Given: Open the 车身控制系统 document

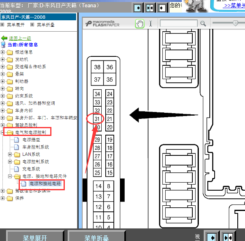Looking at the screenshot, I should point(36,147).
